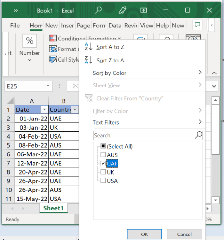Switch to the Data ribbon tab
Viewport: 224px width, 240px height.
pyautogui.click(x=115, y=26)
